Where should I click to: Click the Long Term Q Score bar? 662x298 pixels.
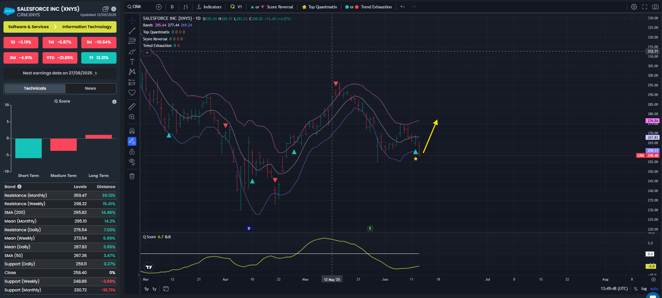(x=99, y=137)
